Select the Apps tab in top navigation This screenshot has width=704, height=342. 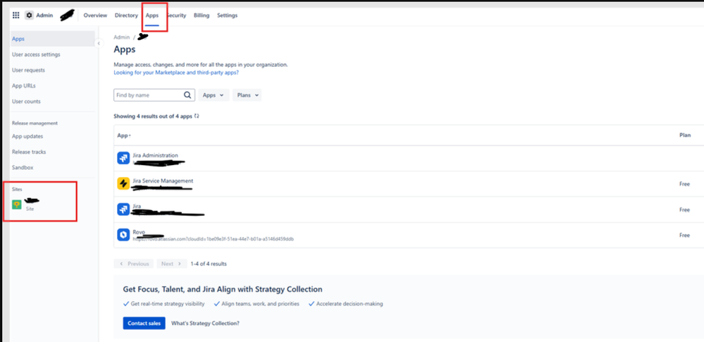click(x=152, y=16)
